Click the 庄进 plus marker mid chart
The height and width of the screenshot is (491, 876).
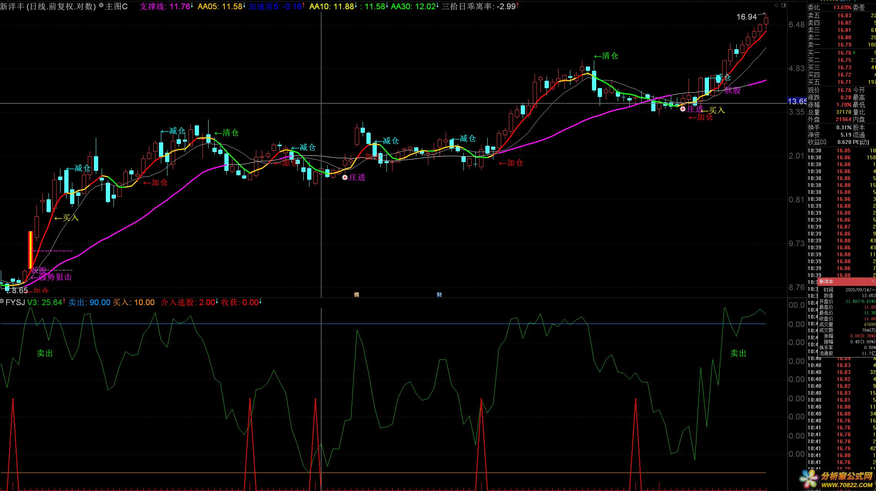pos(345,177)
